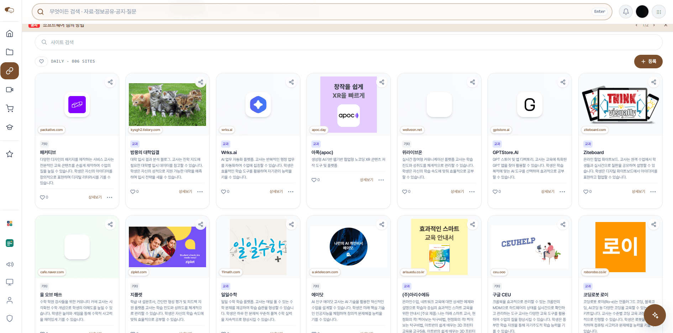Like the Ziteboard card heart
Viewport: 673px width, 333px height.
pos(586,191)
